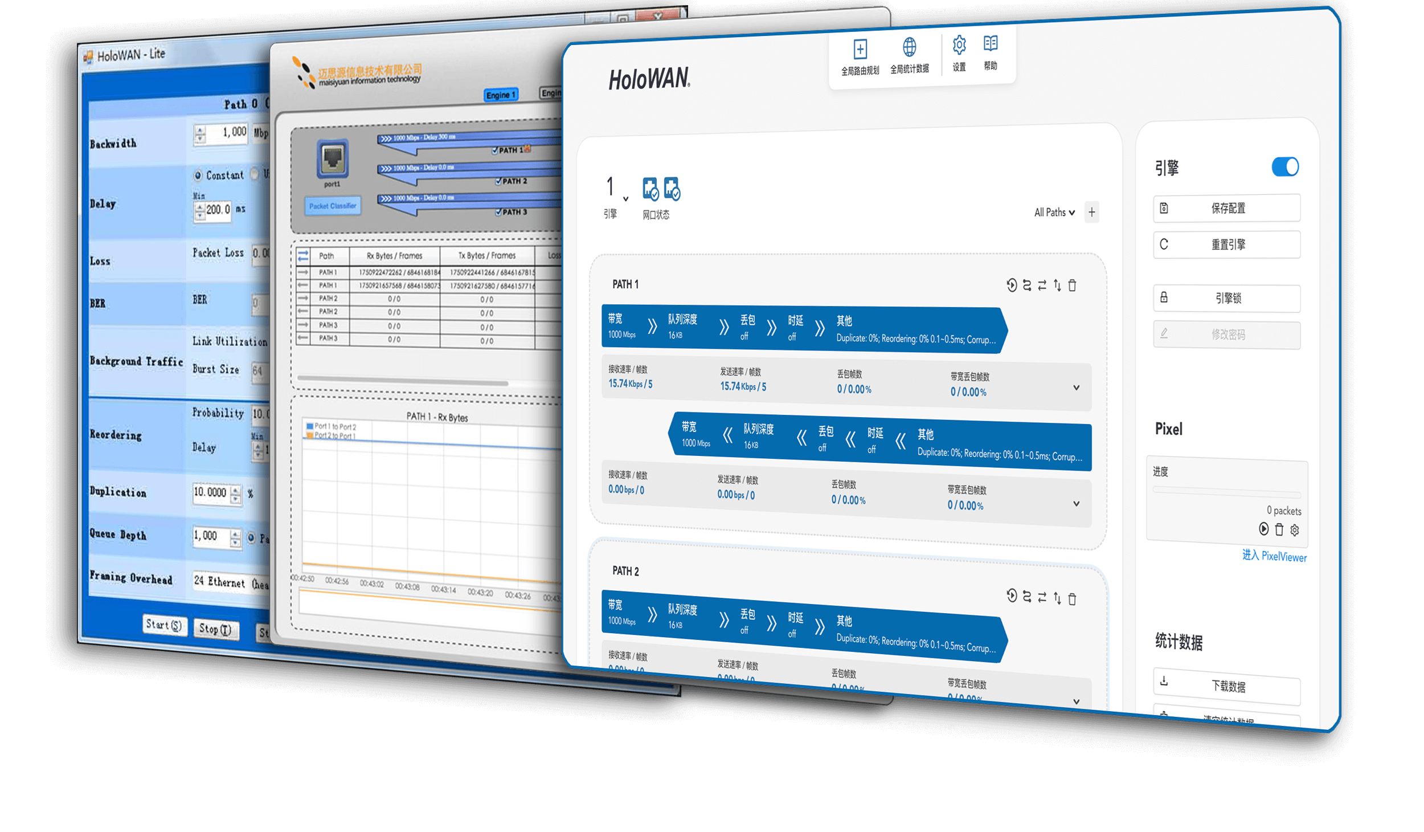Image resolution: width=1424 pixels, height=832 pixels.
Task: Open 设置 settings gear in top toolbar
Action: [x=959, y=45]
